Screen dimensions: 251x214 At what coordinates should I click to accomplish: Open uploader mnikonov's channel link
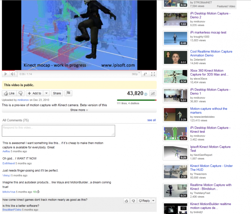tap(23, 100)
